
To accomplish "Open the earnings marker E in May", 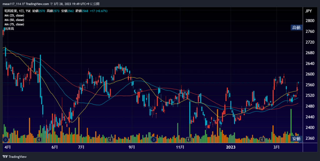I will 39,139.
